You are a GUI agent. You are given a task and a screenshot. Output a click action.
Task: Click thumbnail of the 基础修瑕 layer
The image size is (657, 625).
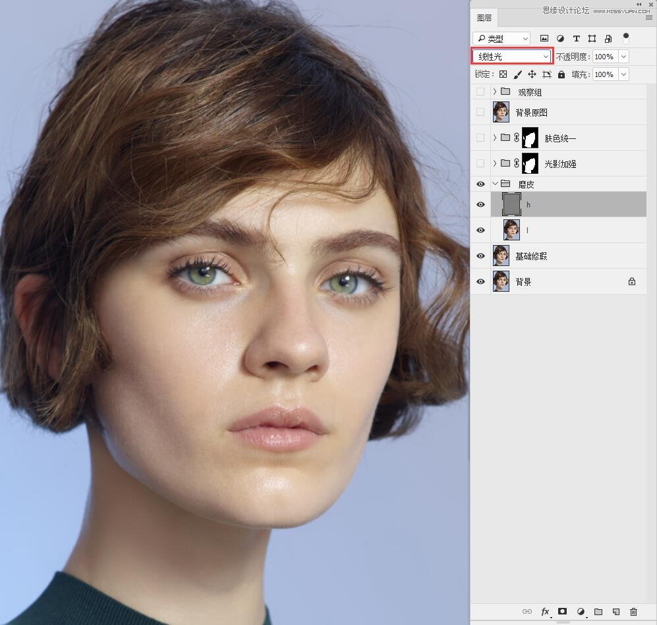501,256
